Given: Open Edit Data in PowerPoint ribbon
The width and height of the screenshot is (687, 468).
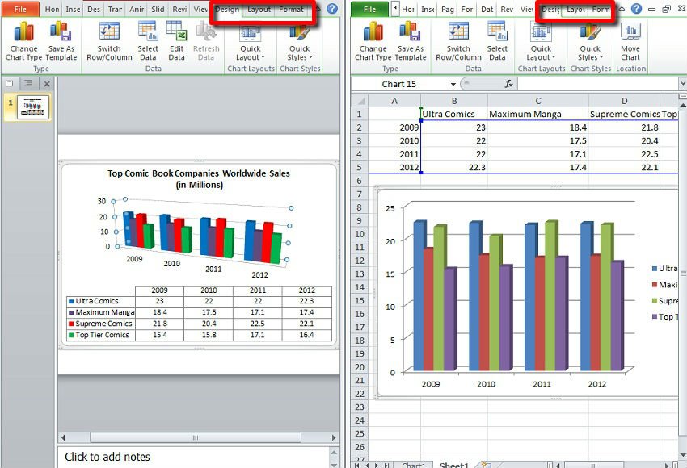Looking at the screenshot, I should click(x=176, y=41).
